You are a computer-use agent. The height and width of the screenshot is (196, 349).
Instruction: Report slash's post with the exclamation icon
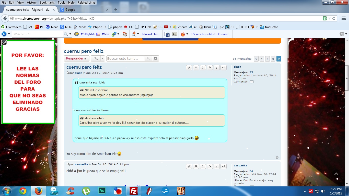click(x=203, y=68)
